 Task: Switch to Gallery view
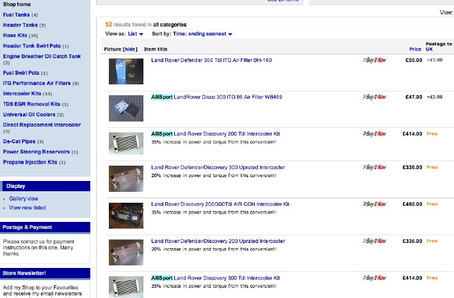point(24,199)
